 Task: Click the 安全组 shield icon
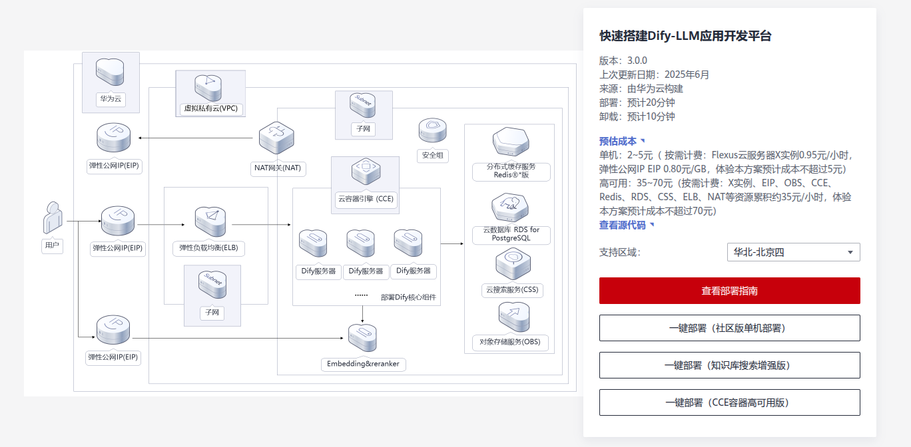433,132
